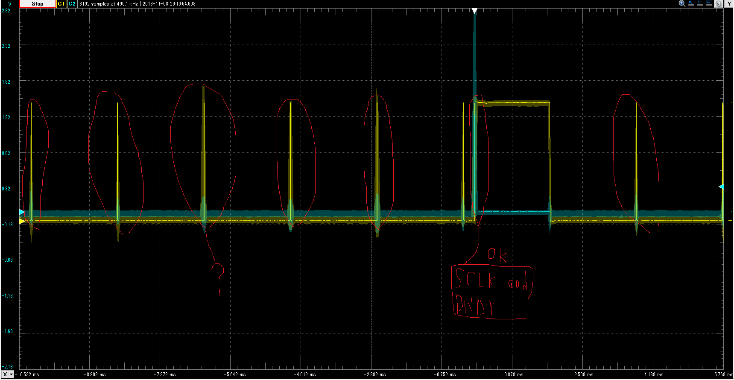The image size is (734, 380).
Task: Activate the quick measure cursor icon
Action: point(691,3)
